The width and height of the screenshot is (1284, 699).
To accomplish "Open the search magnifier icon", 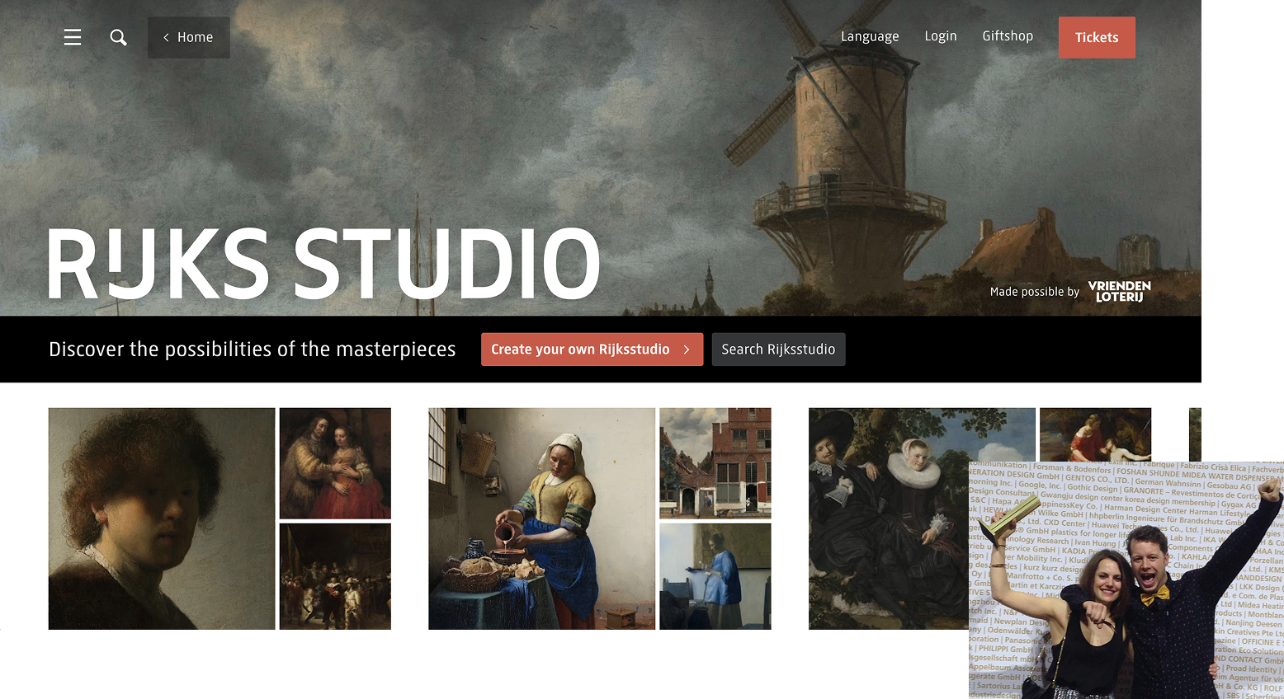I will pyautogui.click(x=119, y=37).
